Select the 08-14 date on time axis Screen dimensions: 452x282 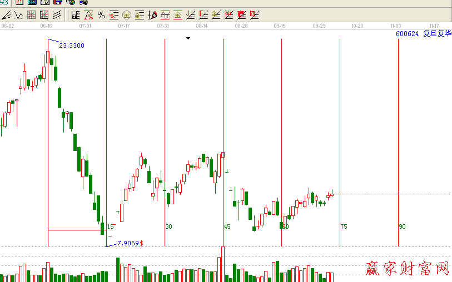click(x=202, y=26)
